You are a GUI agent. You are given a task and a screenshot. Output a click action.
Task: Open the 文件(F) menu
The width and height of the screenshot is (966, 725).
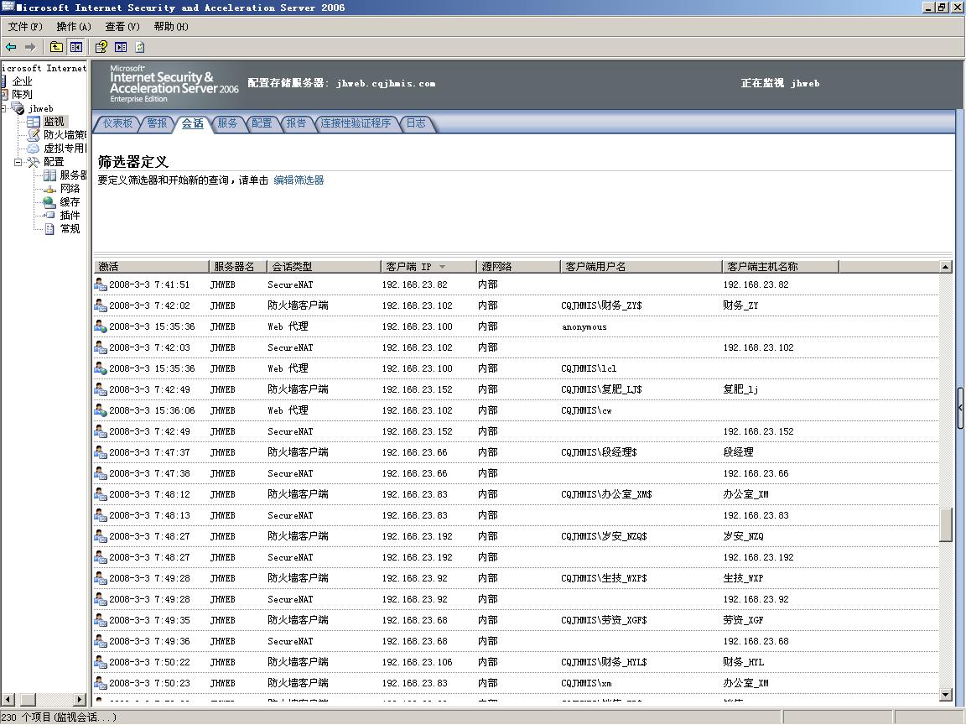(x=25, y=27)
